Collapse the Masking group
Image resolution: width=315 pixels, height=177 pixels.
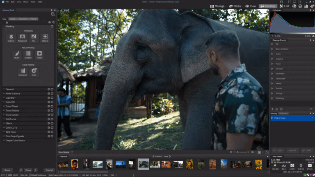coord(4,26)
